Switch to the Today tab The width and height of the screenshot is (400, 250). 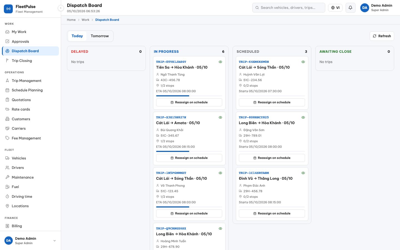77,36
